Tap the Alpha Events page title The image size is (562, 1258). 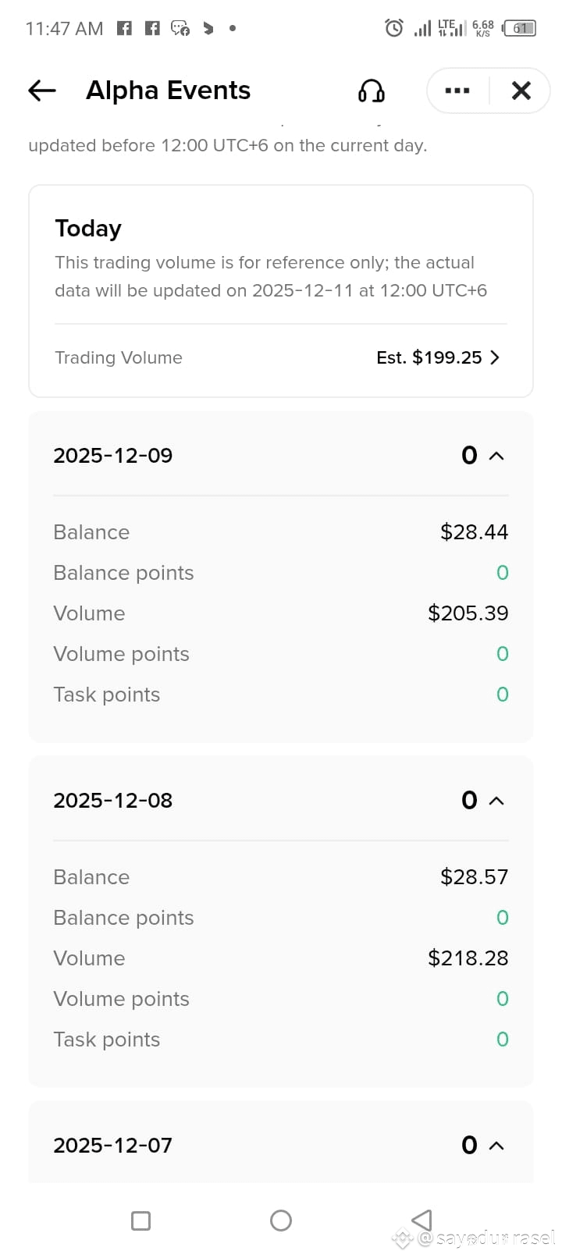(168, 91)
